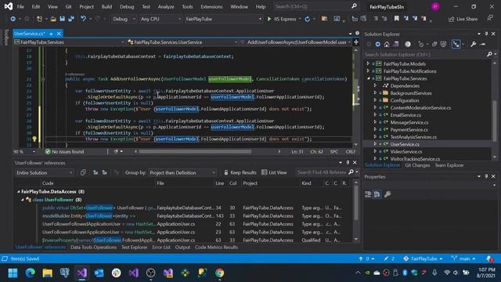Image resolution: width=501 pixels, height=282 pixels.
Task: Open the Any CPU platform dropdown
Action: pyautogui.click(x=160, y=19)
